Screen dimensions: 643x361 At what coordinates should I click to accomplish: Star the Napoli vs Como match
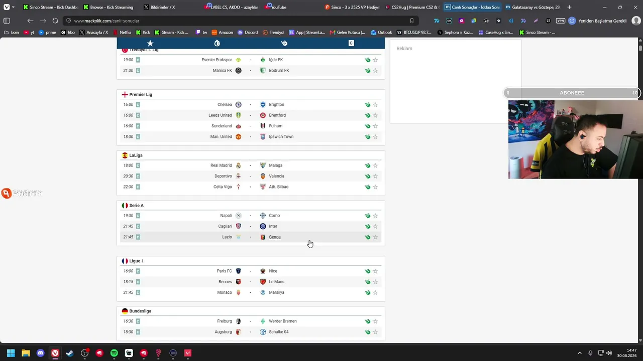(375, 216)
